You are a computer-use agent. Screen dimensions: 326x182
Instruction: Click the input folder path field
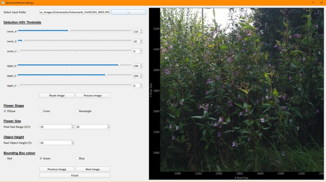pyautogui.click(x=75, y=12)
